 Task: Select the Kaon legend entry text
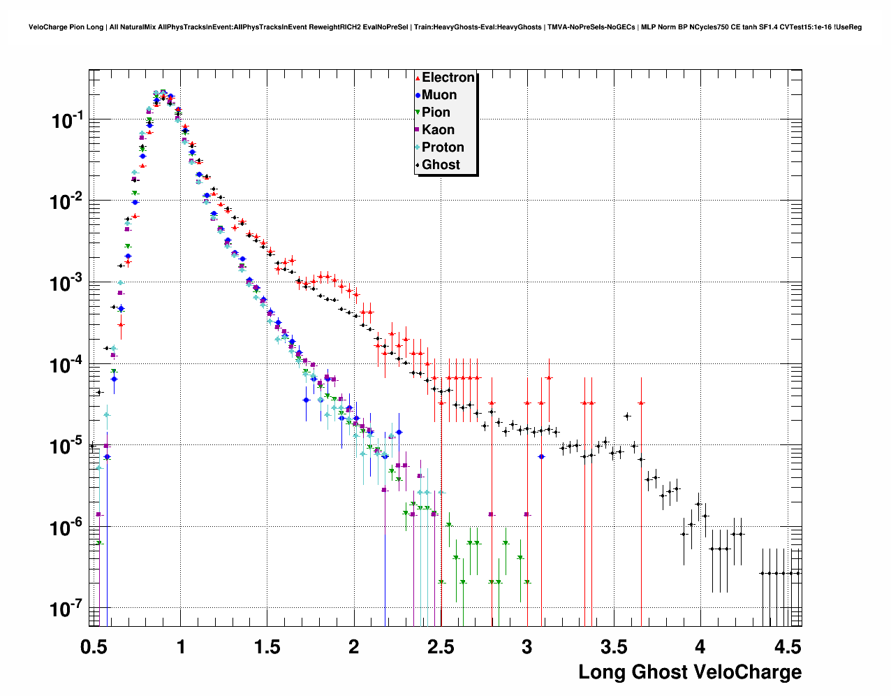click(x=438, y=130)
